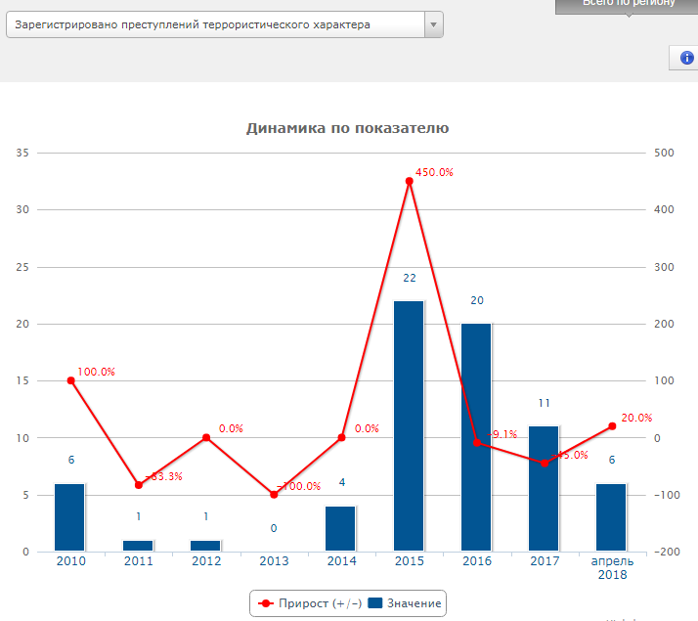Image resolution: width=698 pixels, height=621 pixels.
Task: Click the 2012 bar with value 1
Action: pyautogui.click(x=205, y=545)
